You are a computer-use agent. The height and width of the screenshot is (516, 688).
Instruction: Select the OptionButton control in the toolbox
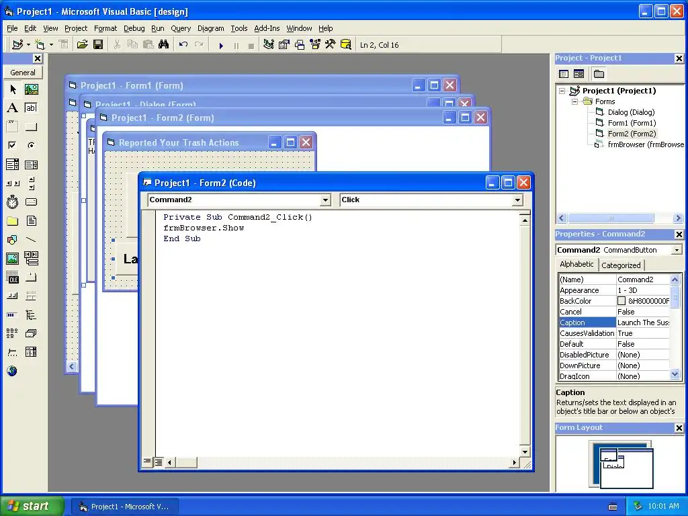point(31,145)
